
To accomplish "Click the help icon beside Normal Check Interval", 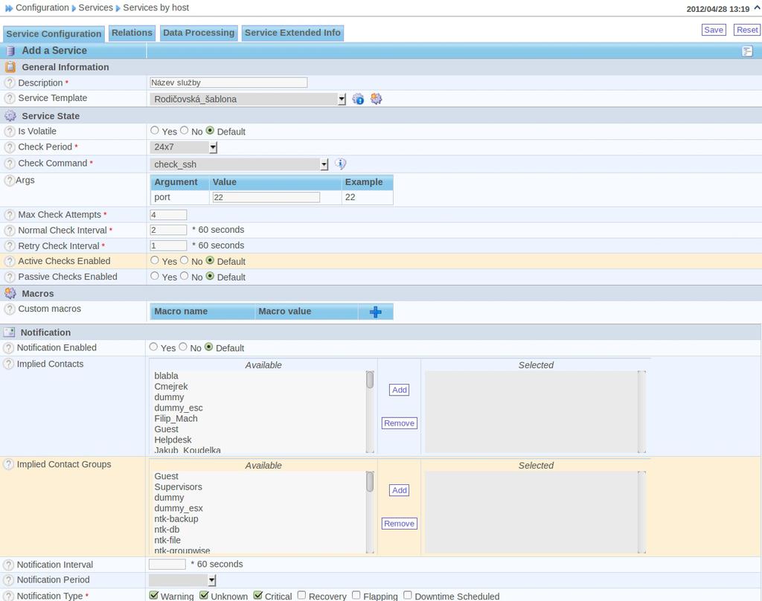I will click(10, 231).
